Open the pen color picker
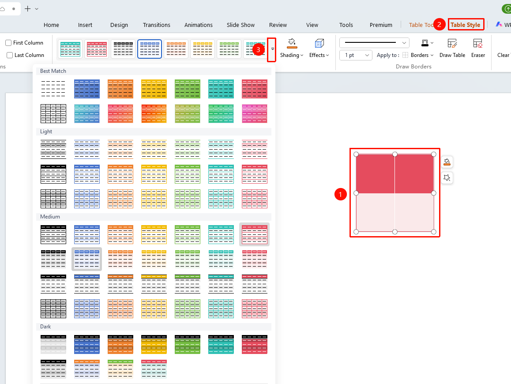This screenshot has height=384, width=511. pyautogui.click(x=427, y=43)
